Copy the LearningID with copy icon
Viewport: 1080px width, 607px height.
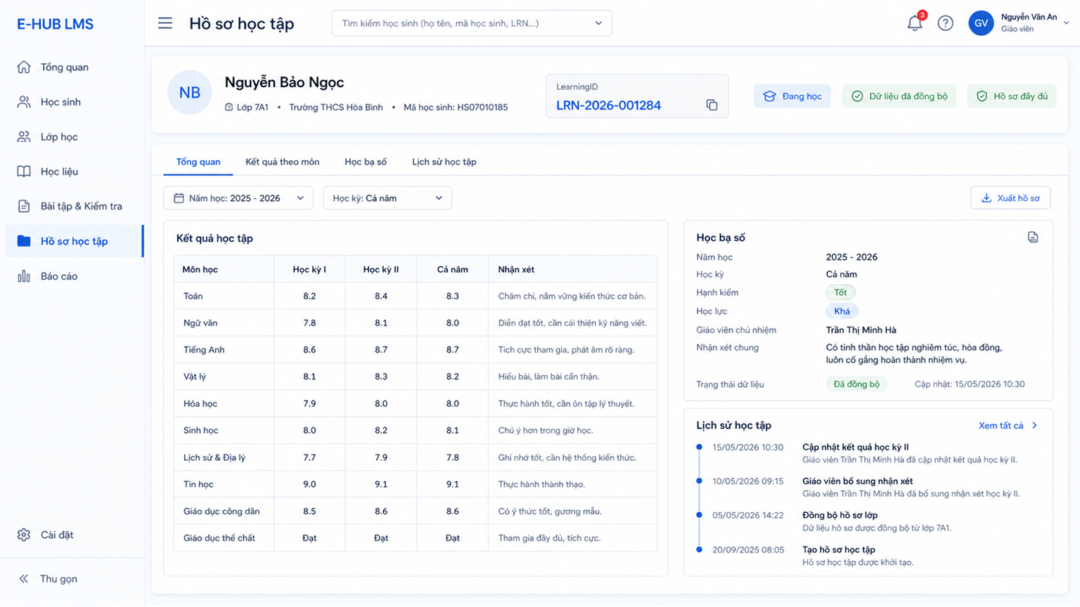[712, 105]
